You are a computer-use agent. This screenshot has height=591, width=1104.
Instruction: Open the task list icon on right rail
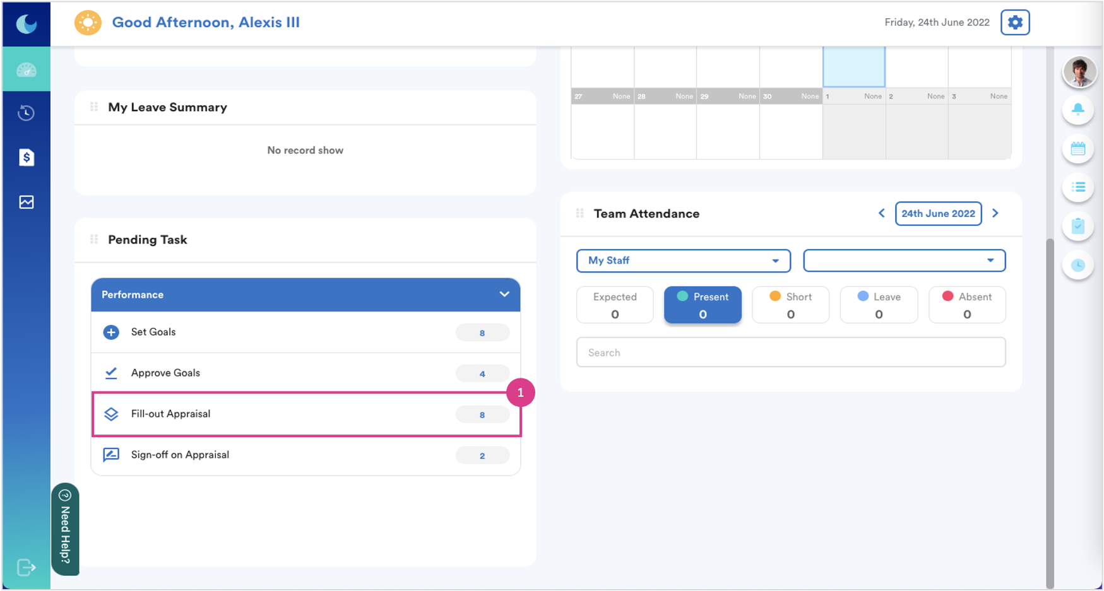pyautogui.click(x=1078, y=187)
